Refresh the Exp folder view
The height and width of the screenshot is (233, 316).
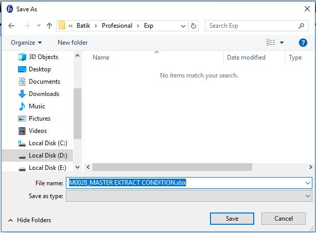coord(194,26)
